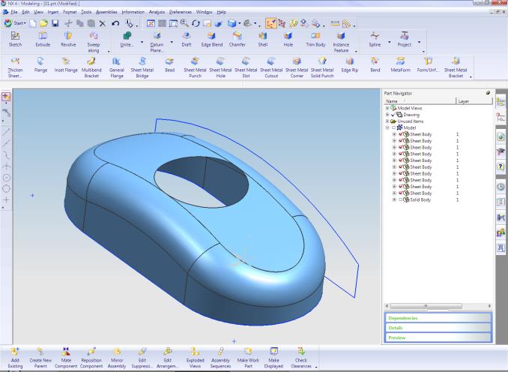The width and height of the screenshot is (508, 372).
Task: Open the Project dropdown arrow
Action: click(x=419, y=42)
